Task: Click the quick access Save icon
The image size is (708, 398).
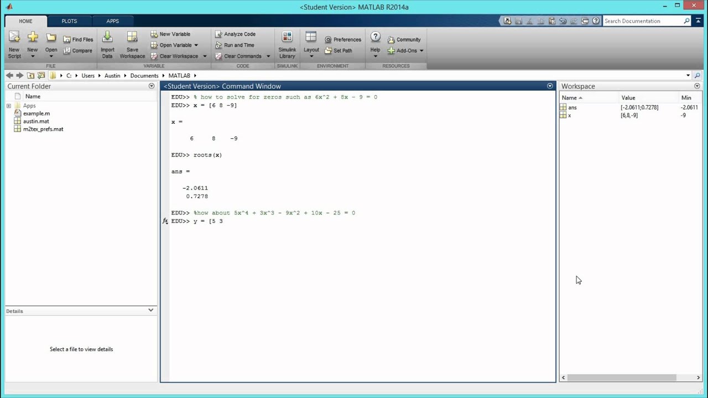Action: [518, 21]
